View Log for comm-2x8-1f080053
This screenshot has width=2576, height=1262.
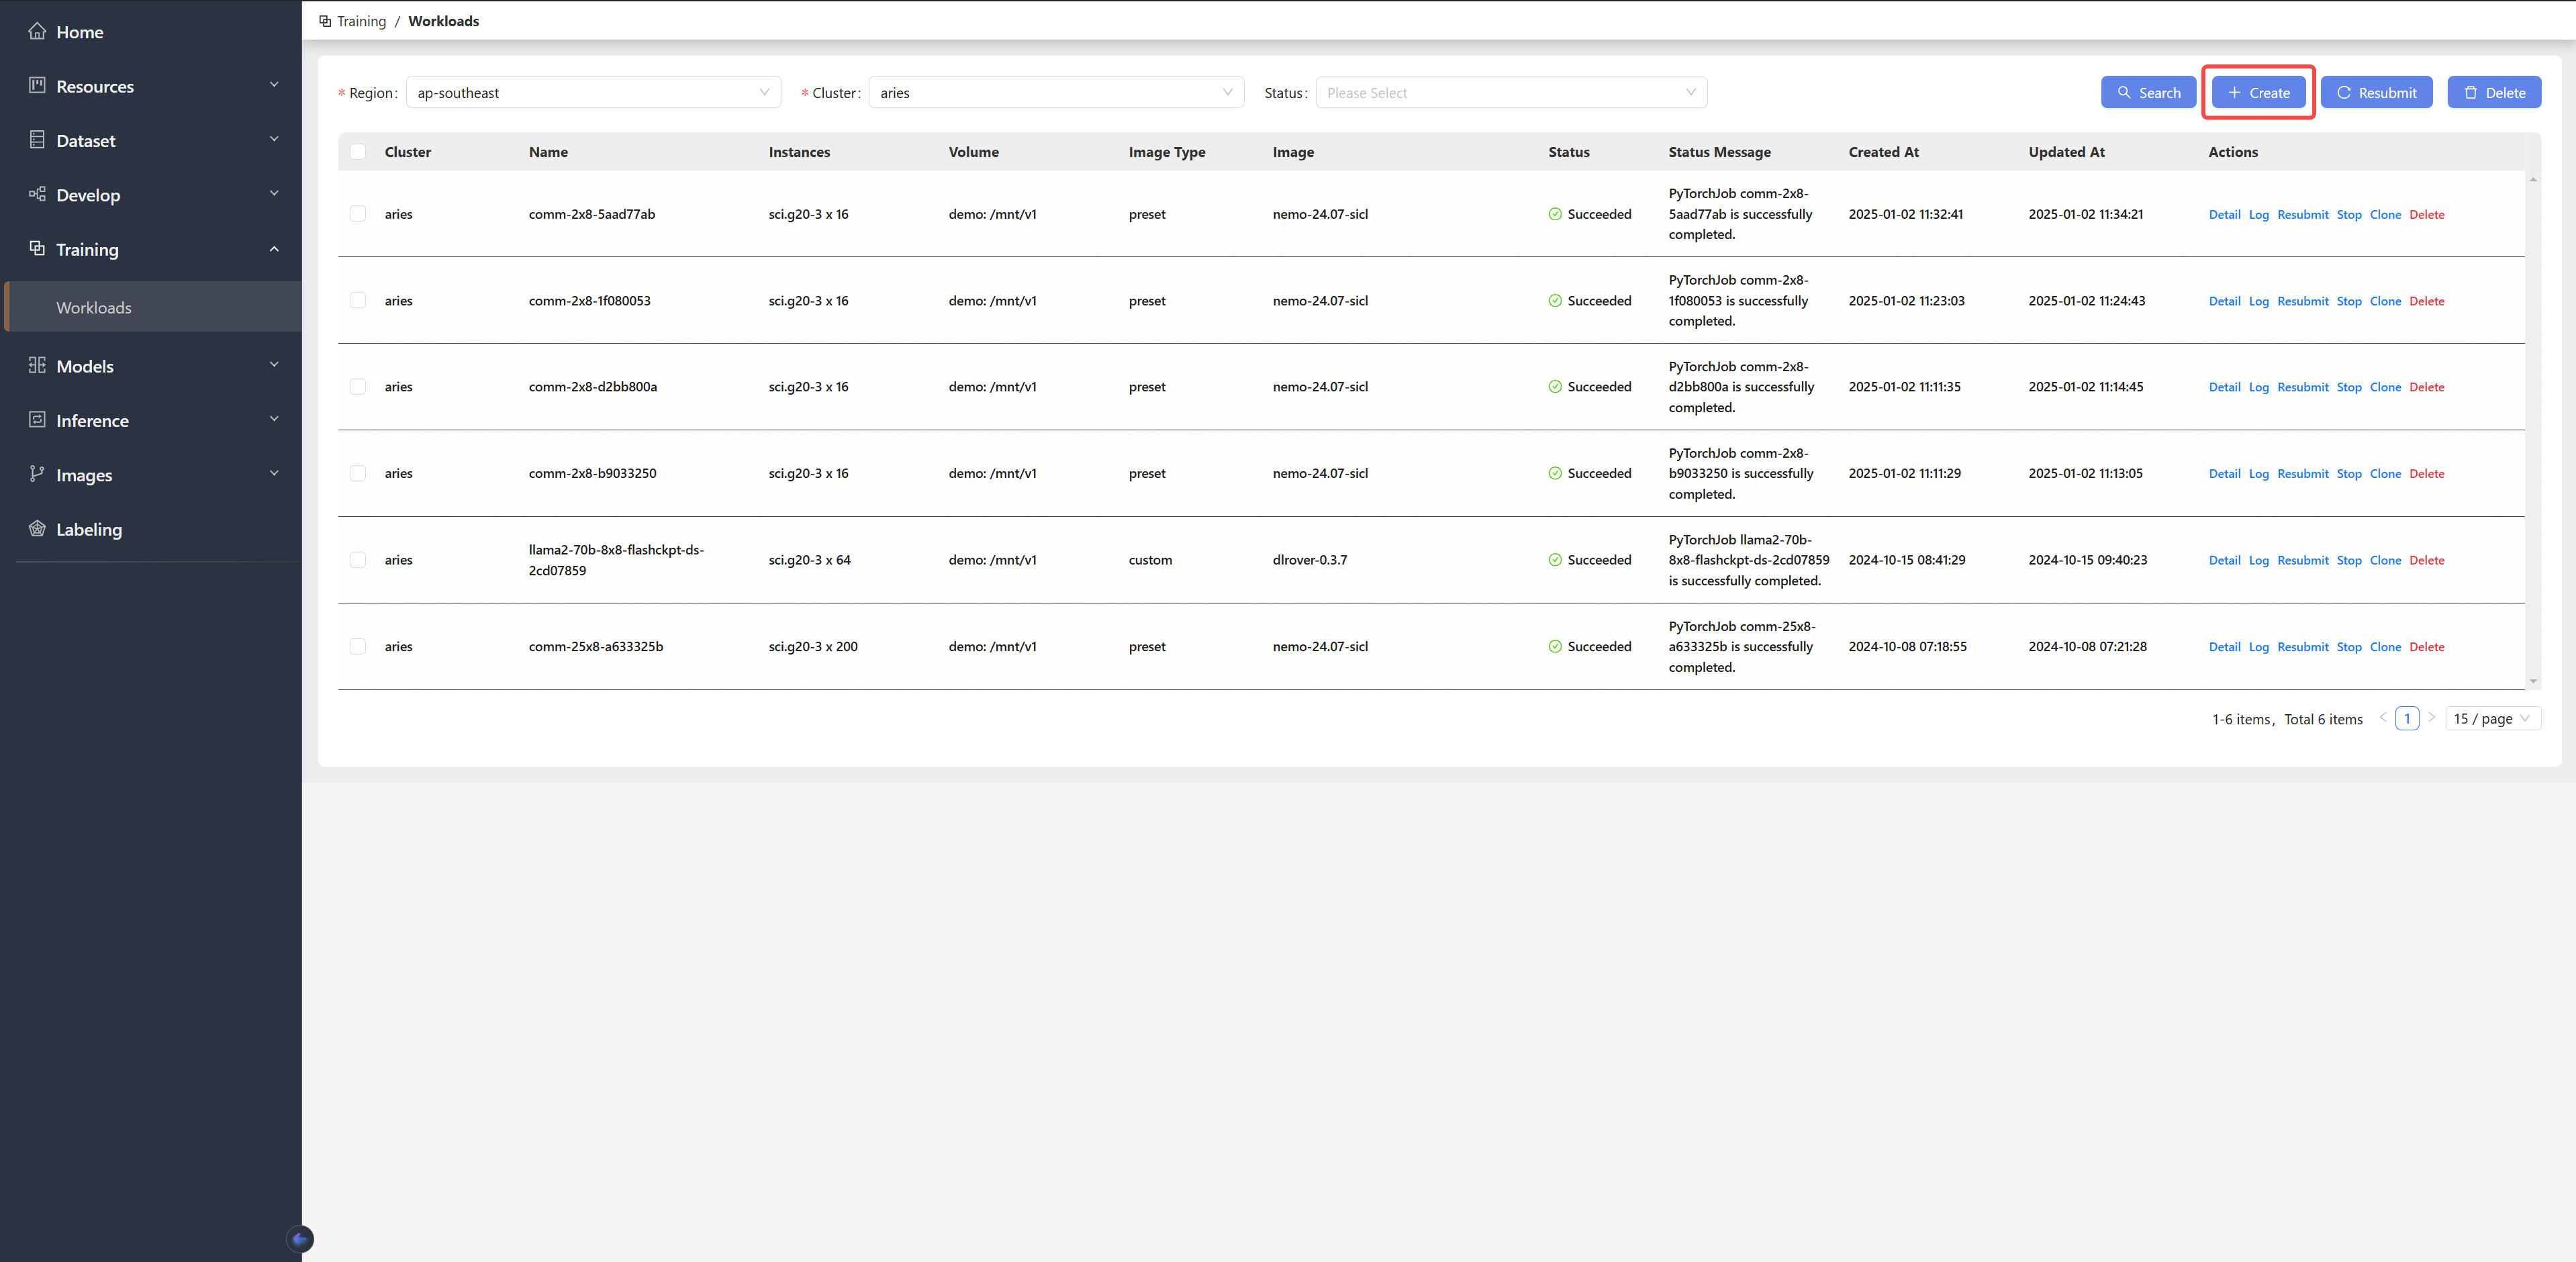coord(2258,301)
